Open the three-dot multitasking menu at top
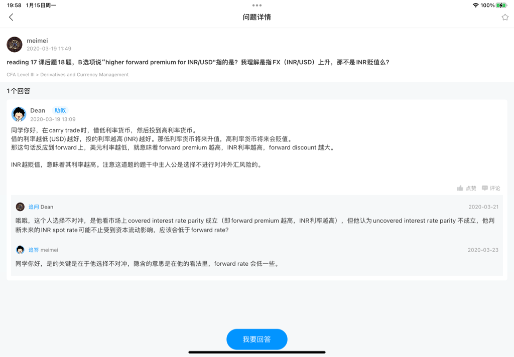514x357 pixels. click(x=257, y=5)
